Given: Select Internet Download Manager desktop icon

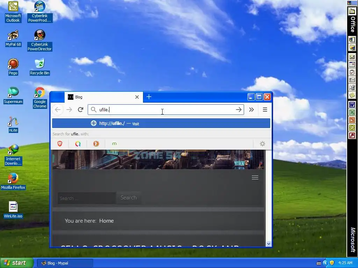Looking at the screenshot, I should pyautogui.click(x=13, y=155).
